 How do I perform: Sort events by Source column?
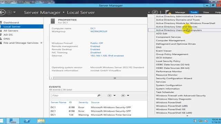click(x=95, y=102)
